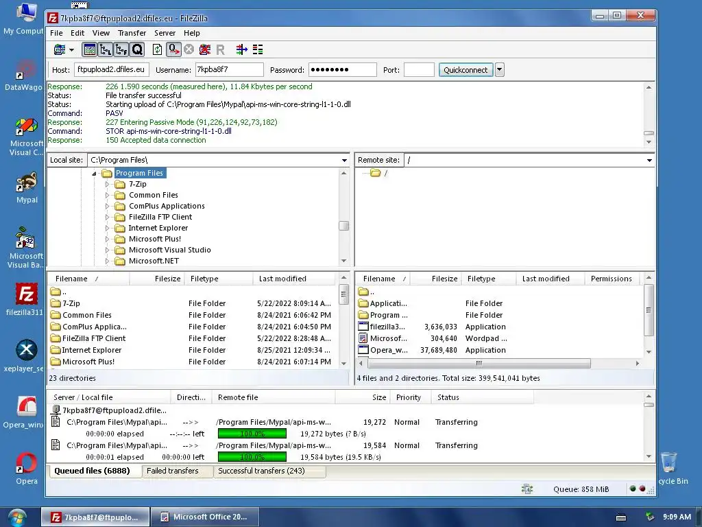The height and width of the screenshot is (527, 702).
Task: Toggle the message log display
Action: coord(90,49)
